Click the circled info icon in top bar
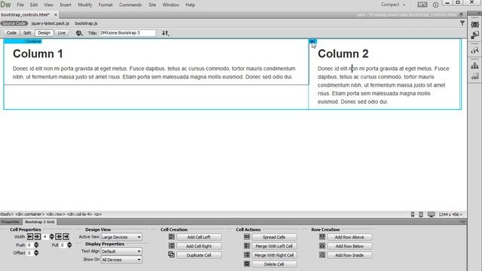Screen dimensions: 482x271 pos(435,5)
